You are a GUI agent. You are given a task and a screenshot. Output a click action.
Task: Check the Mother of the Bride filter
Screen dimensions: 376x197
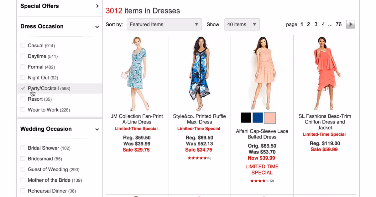[x=23, y=180]
